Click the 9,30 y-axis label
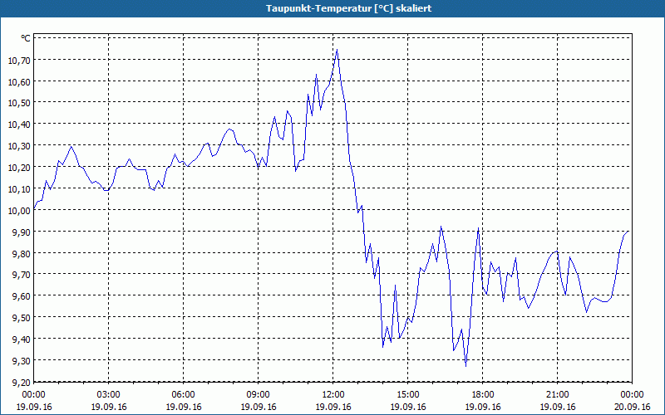The width and height of the screenshot is (665, 415). (22, 361)
